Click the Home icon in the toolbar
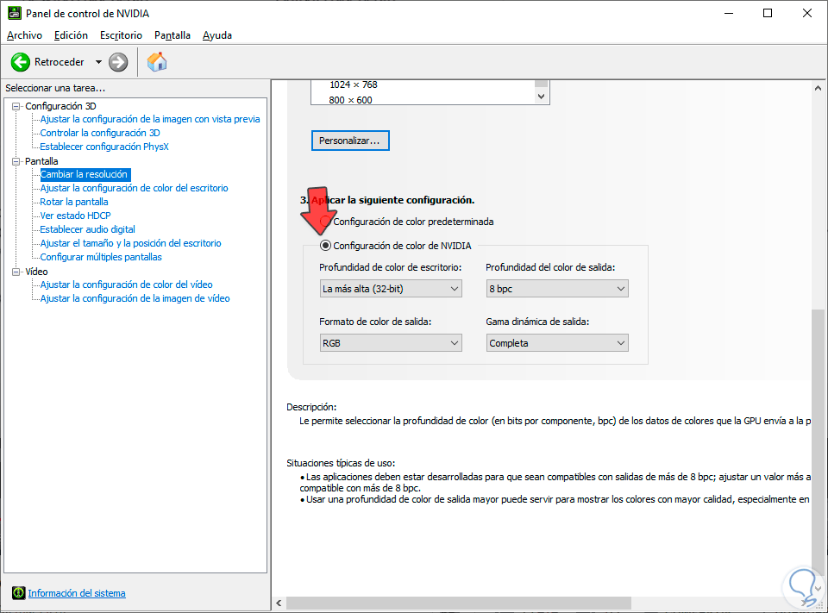The height and width of the screenshot is (613, 828). 157,62
